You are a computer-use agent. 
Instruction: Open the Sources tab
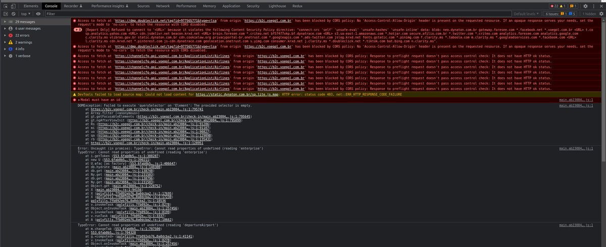(143, 6)
